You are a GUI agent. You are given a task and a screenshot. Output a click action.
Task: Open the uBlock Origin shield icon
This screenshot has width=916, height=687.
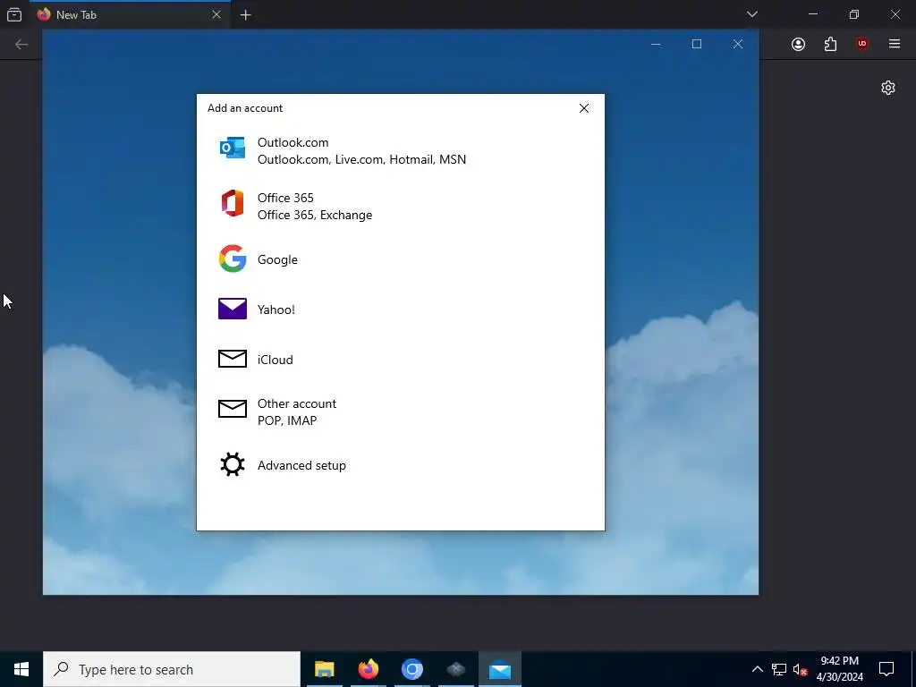862,44
